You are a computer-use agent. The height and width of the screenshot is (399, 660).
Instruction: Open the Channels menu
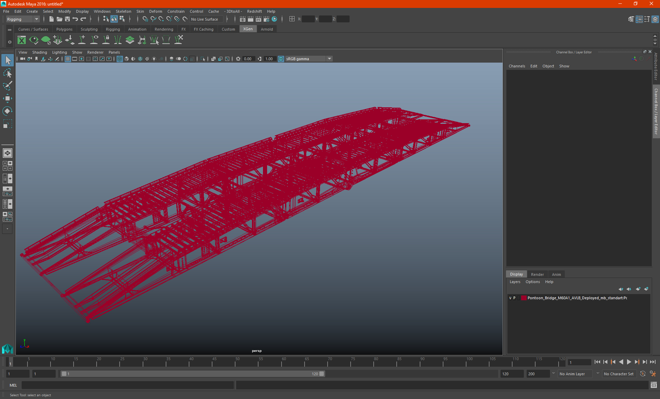517,66
